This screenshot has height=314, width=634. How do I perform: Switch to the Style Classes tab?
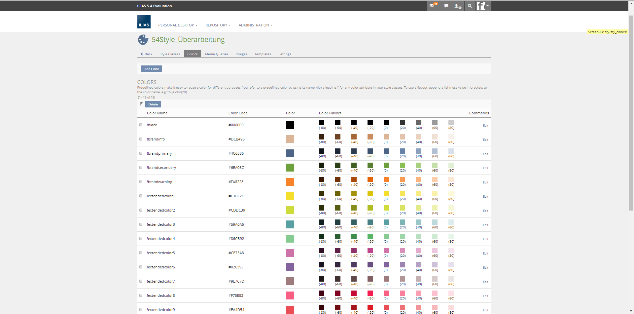[170, 54]
